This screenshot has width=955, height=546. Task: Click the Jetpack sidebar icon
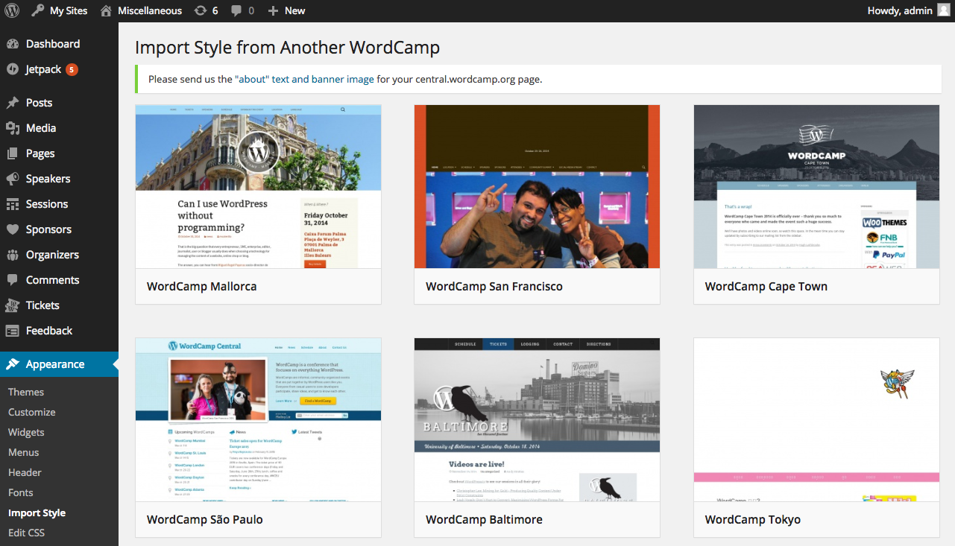point(13,69)
